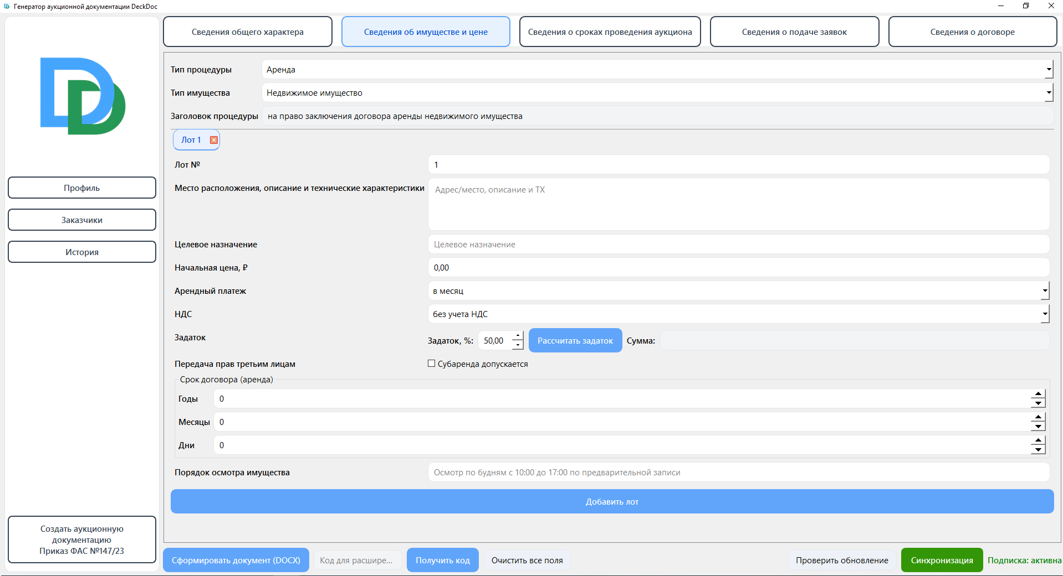Expand the Тип имущества dropdown

(1048, 93)
